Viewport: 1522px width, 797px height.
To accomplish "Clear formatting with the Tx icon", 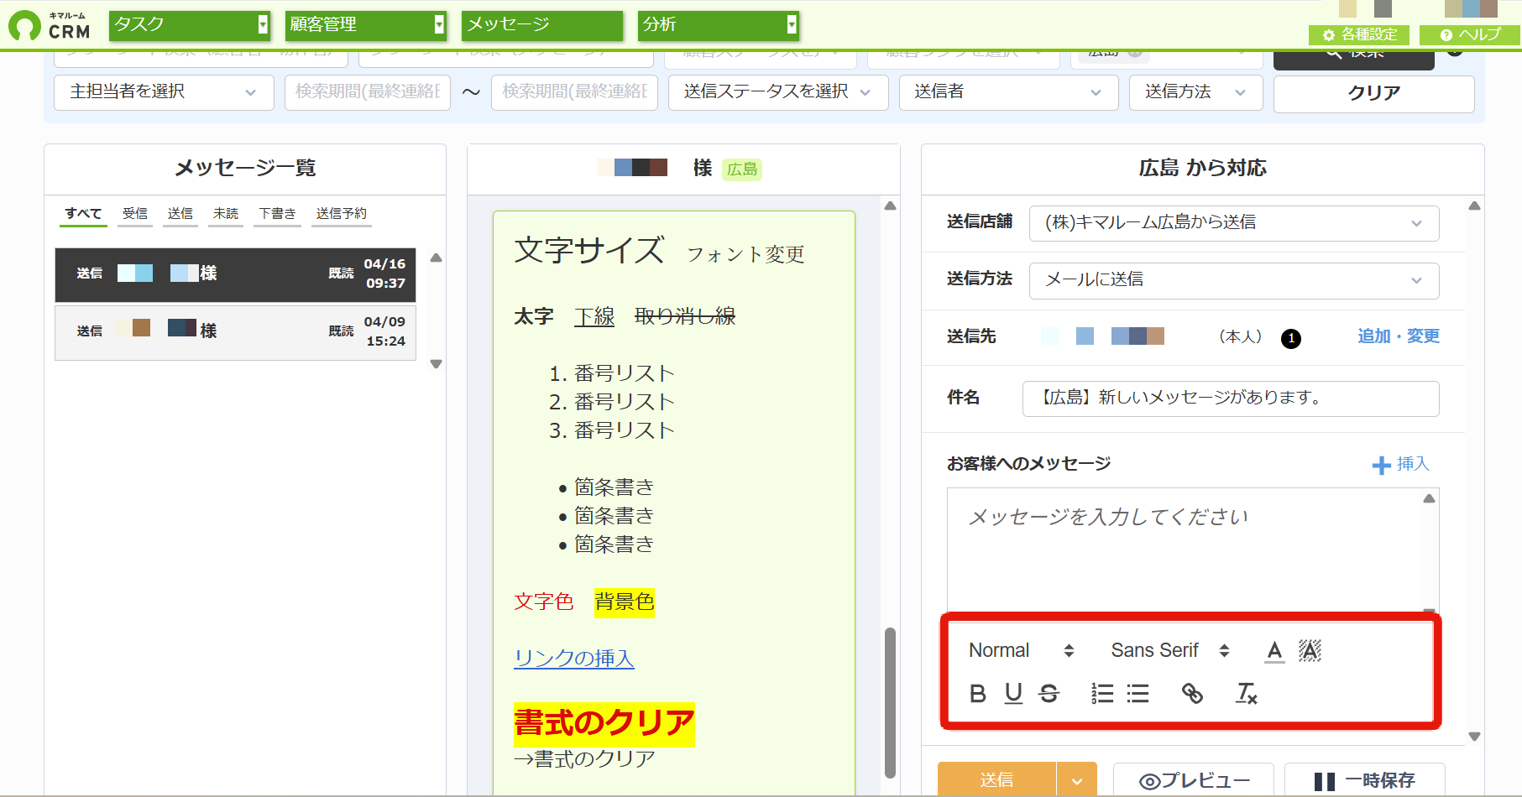I will (x=1247, y=693).
